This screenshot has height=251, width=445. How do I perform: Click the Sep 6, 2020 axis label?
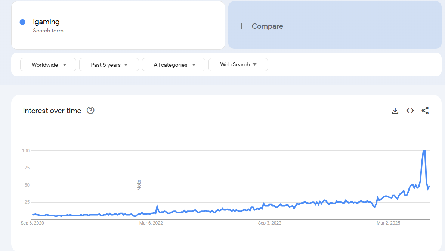(33, 223)
